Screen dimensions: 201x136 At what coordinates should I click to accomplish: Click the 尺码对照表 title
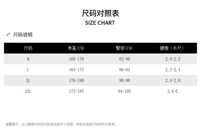[x=100, y=13]
